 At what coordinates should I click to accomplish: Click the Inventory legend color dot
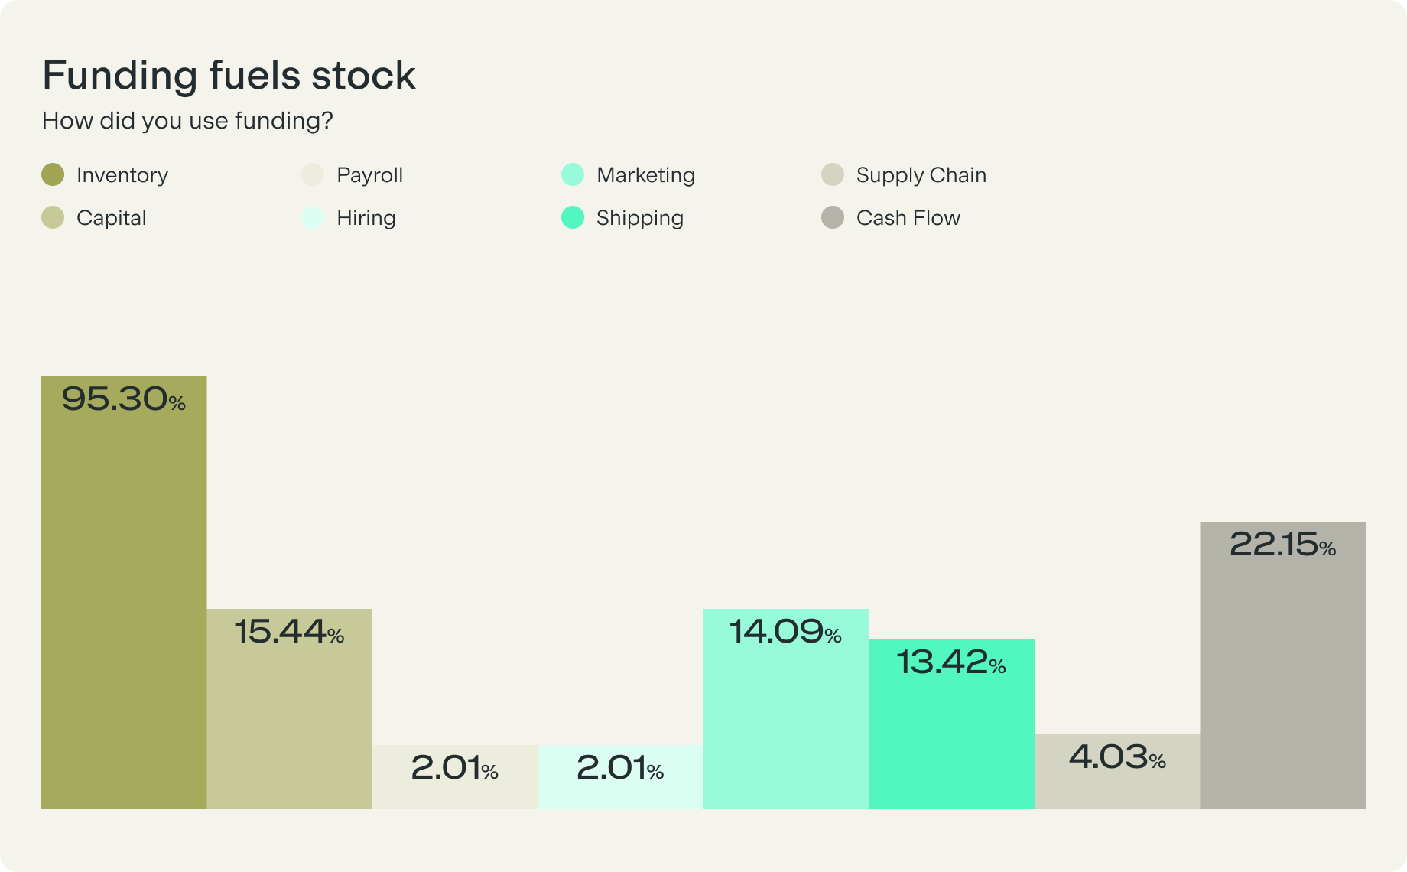click(53, 175)
